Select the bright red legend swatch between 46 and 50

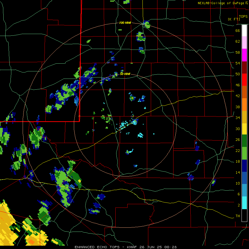(244, 80)
